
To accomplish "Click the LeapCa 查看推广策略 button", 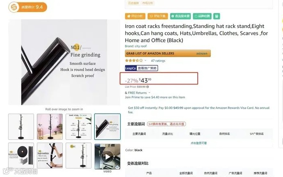I will pos(141,68).
